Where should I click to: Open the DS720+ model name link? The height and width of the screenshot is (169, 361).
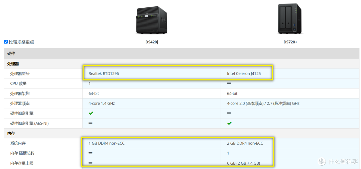[x=290, y=42]
